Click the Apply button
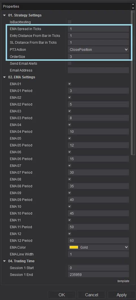Image resolution: width=136 pixels, height=300 pixels. point(122,295)
